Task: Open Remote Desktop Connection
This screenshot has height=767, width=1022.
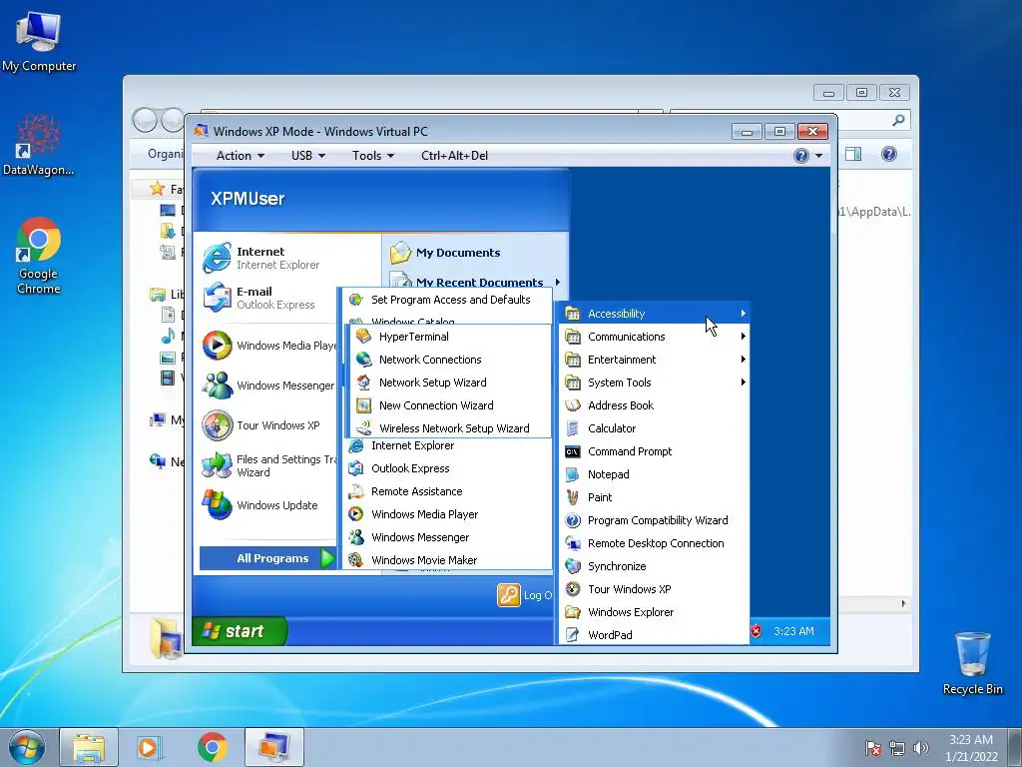Action: click(655, 542)
